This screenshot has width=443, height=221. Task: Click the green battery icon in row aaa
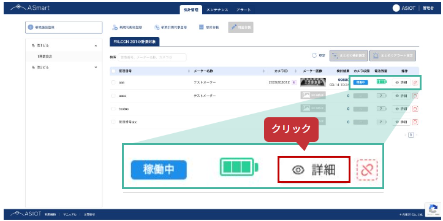(x=381, y=82)
